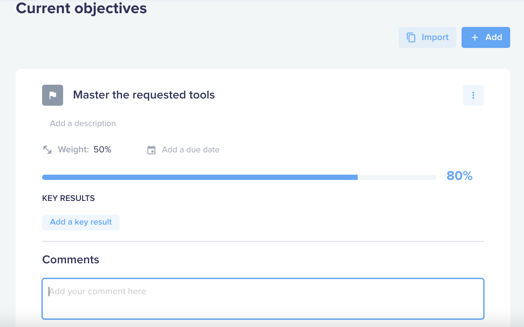This screenshot has height=327, width=524.
Task: Select the objective title Master the requested tools
Action: (144, 95)
